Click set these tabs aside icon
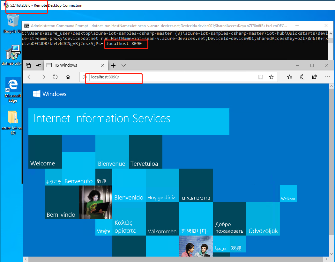 (39, 65)
